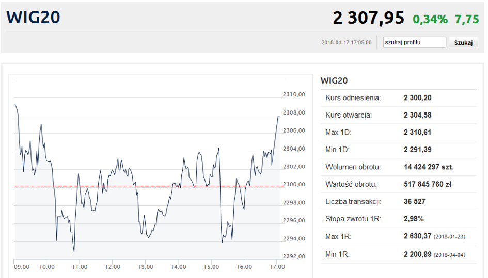Click the Kurs otwarcia value 2 304,58
Screen dimensions: 488x278
coord(417,115)
